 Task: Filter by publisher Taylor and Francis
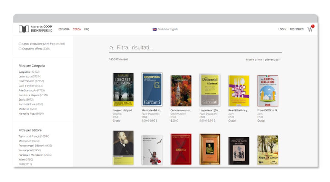tap(34, 136)
